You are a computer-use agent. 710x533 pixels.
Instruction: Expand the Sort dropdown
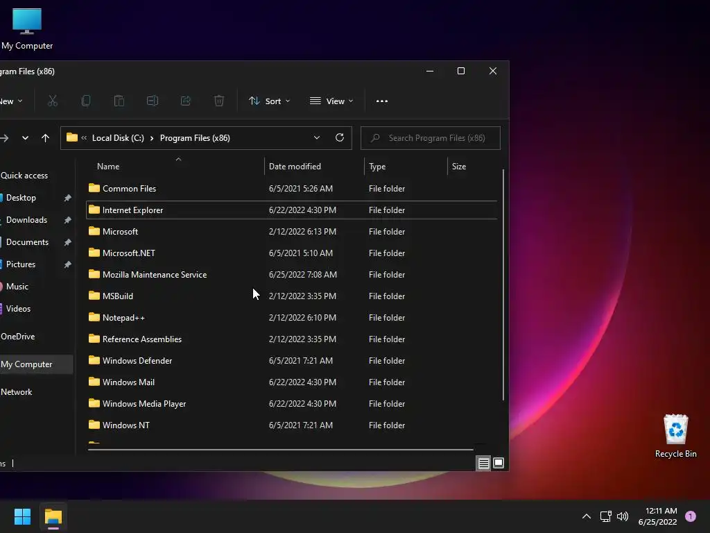(x=270, y=101)
